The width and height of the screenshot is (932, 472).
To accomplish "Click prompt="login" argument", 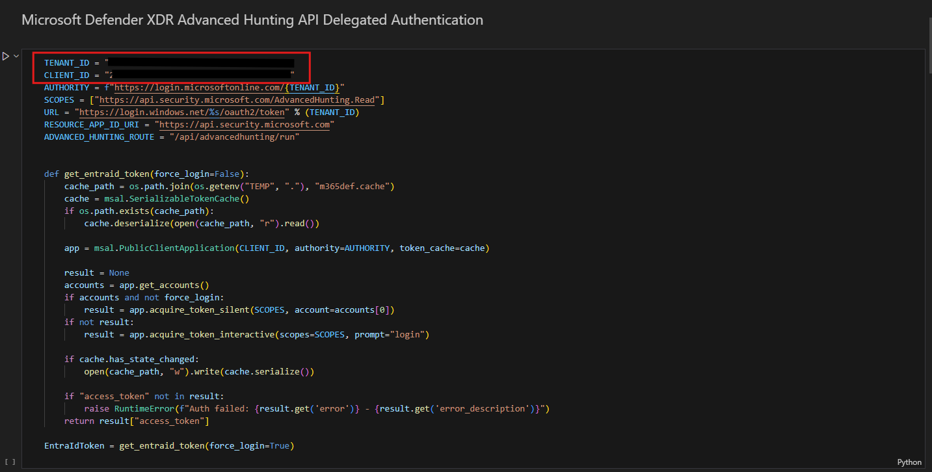I will [x=389, y=335].
